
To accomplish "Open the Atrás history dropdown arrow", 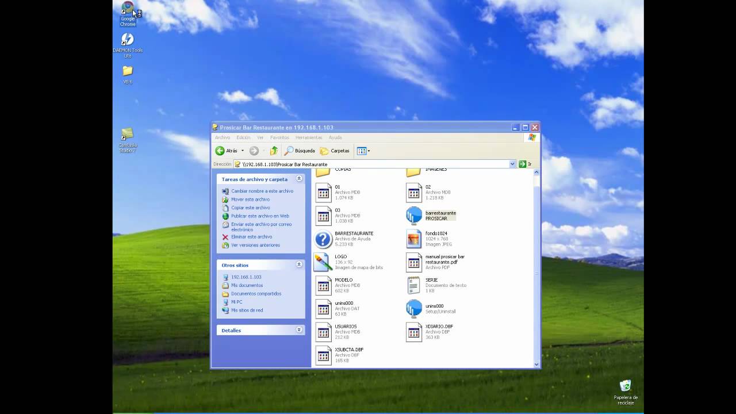I will (x=242, y=151).
